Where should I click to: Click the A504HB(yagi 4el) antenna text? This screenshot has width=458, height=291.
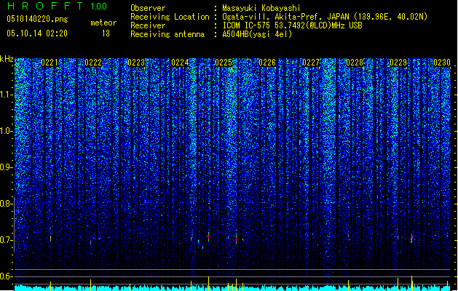coord(257,34)
